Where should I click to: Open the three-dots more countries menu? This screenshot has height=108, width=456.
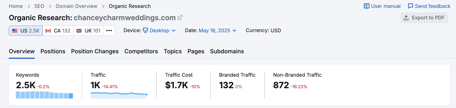pyautogui.click(x=109, y=30)
